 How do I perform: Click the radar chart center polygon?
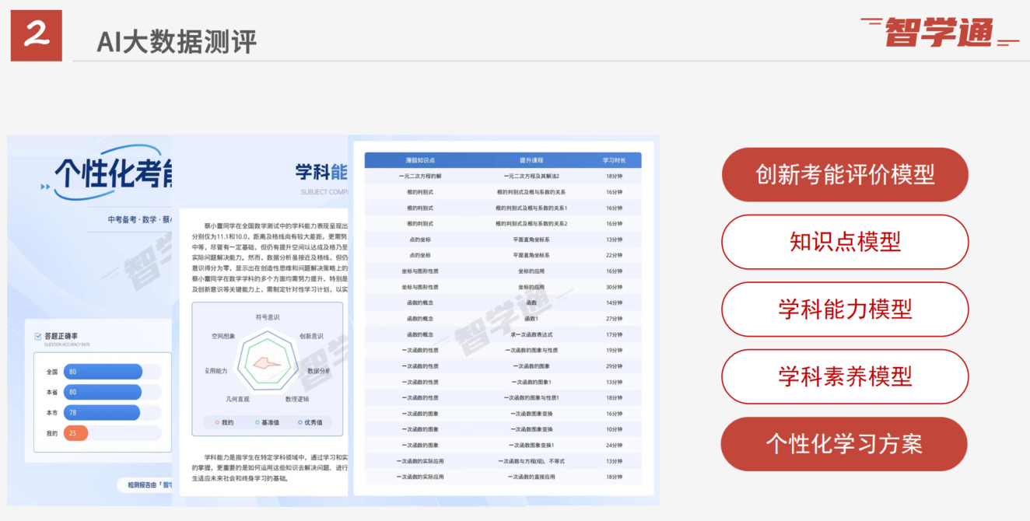[268, 362]
